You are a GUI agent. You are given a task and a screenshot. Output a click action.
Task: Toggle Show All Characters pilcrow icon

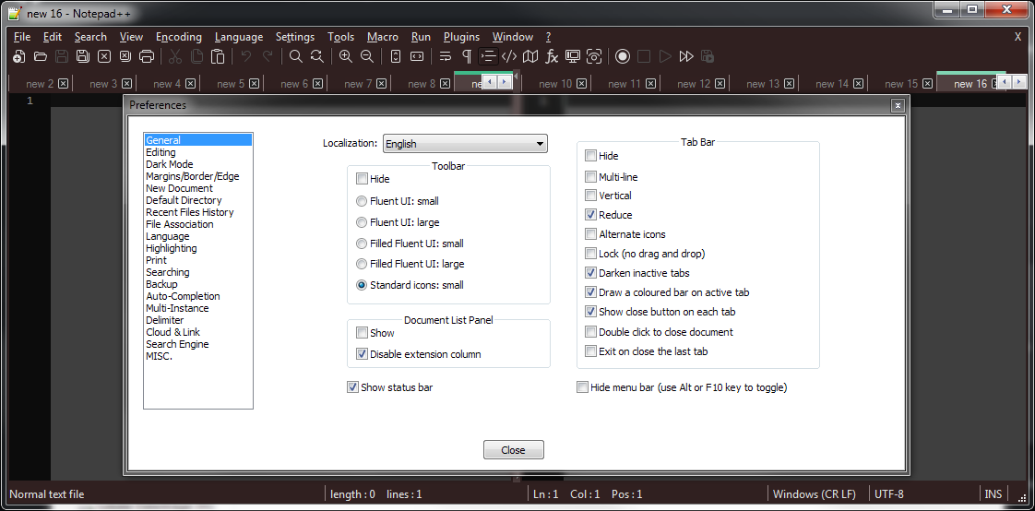(x=467, y=56)
